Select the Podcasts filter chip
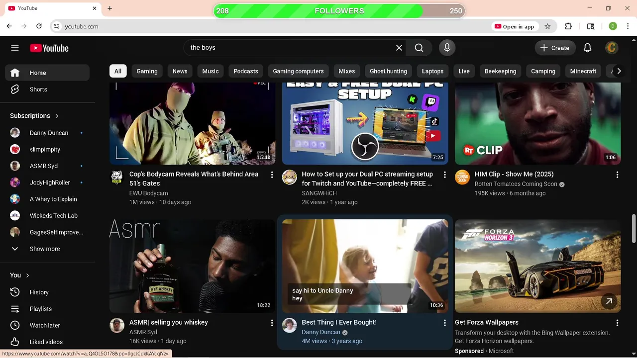 246,71
